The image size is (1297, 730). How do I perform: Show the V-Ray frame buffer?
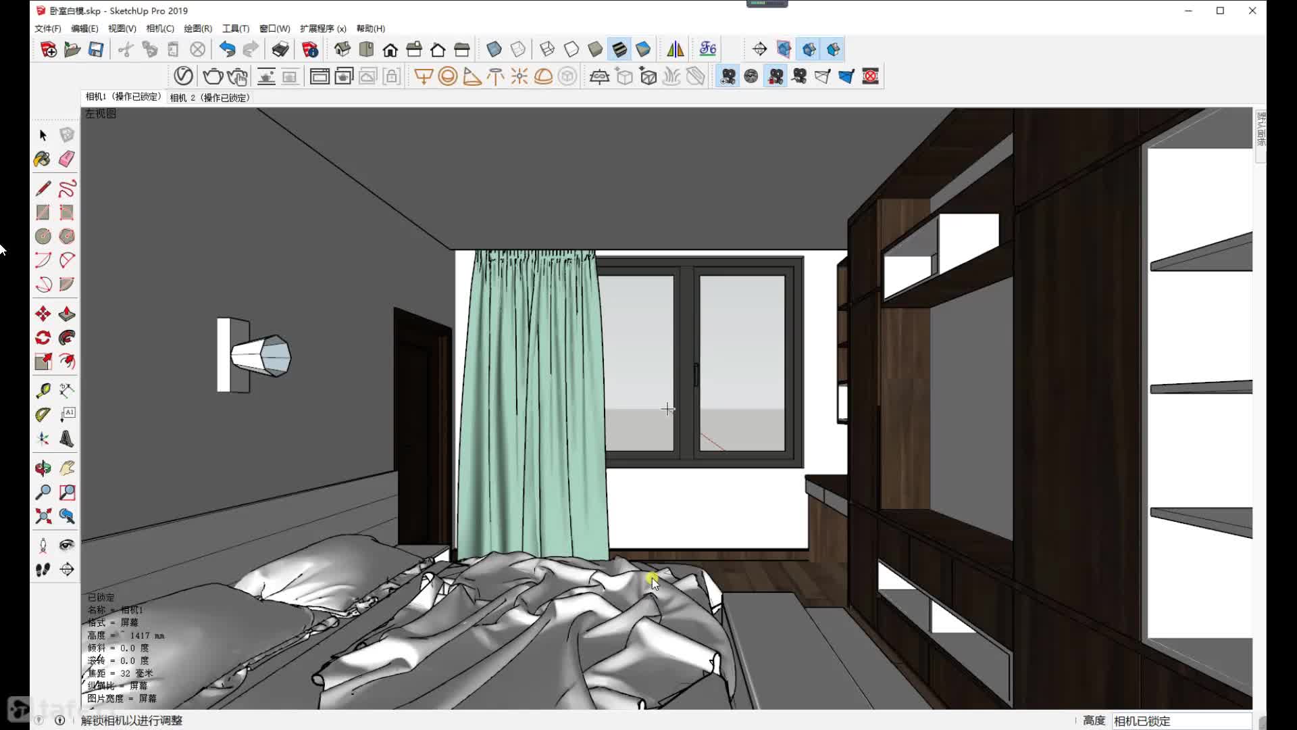click(320, 76)
